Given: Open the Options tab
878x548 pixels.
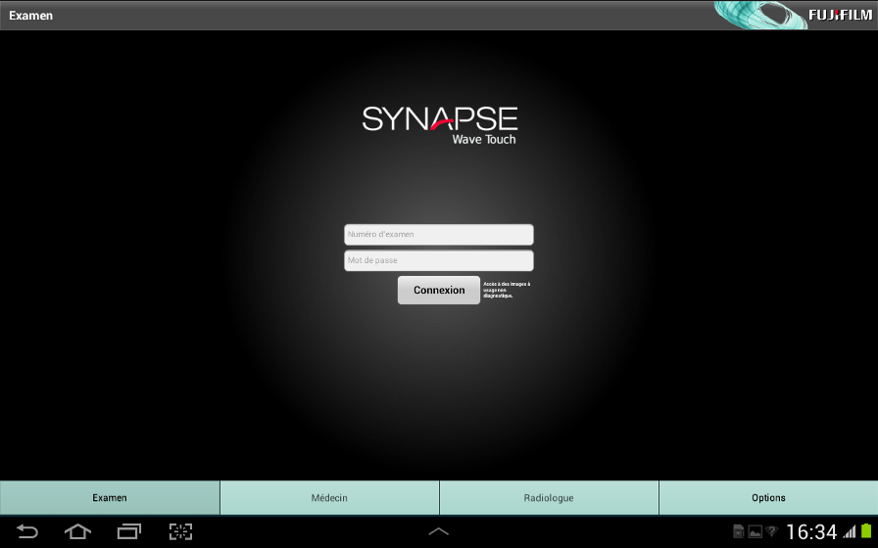Looking at the screenshot, I should tap(768, 498).
